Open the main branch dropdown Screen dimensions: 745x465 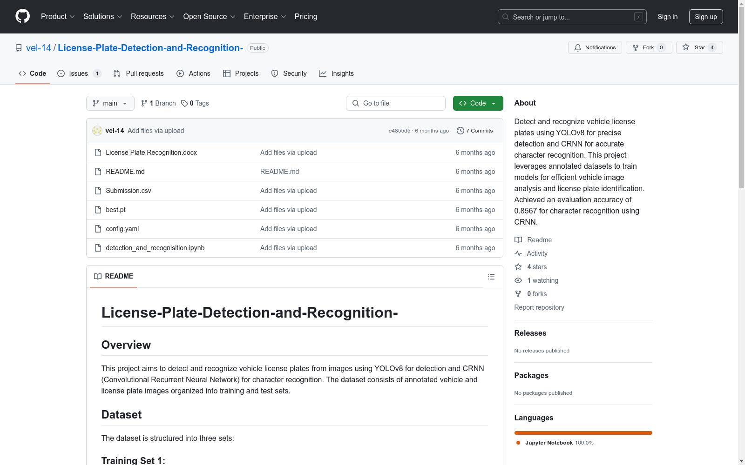click(x=110, y=103)
